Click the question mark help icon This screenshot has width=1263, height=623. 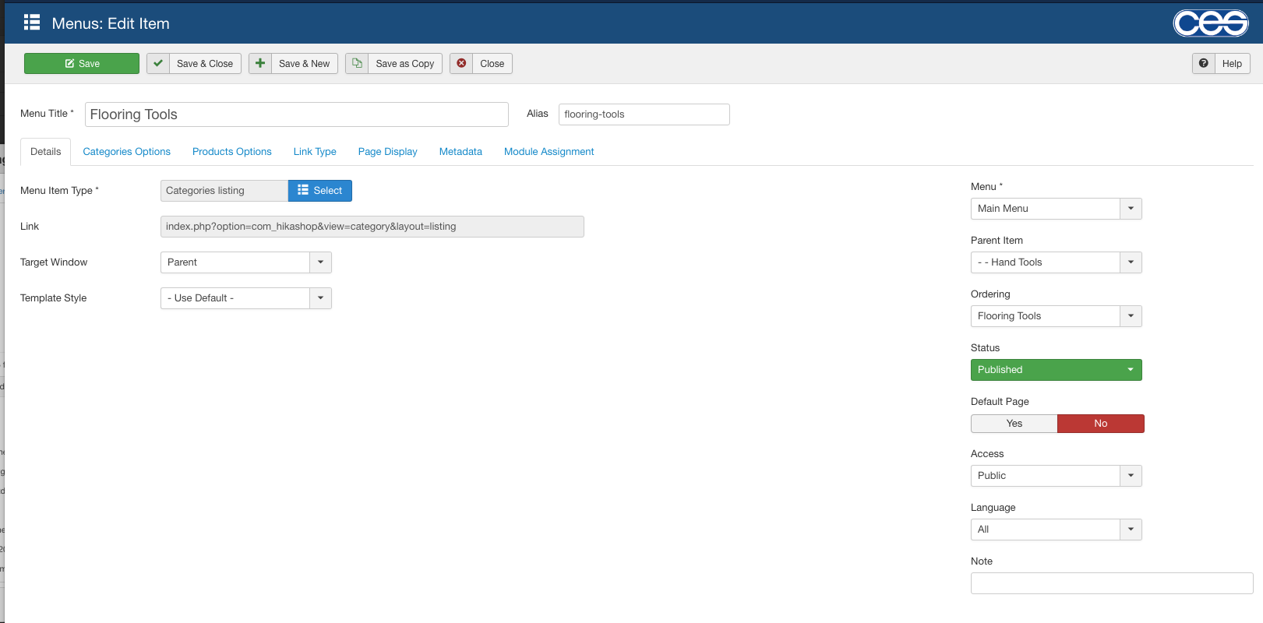click(x=1204, y=64)
